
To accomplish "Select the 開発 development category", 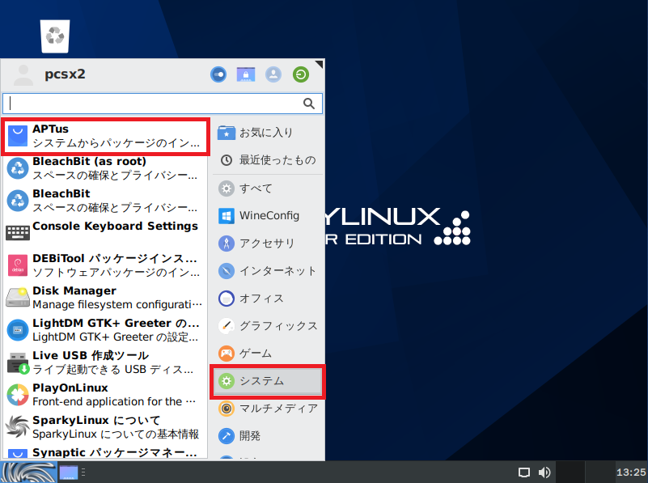I will [x=268, y=436].
